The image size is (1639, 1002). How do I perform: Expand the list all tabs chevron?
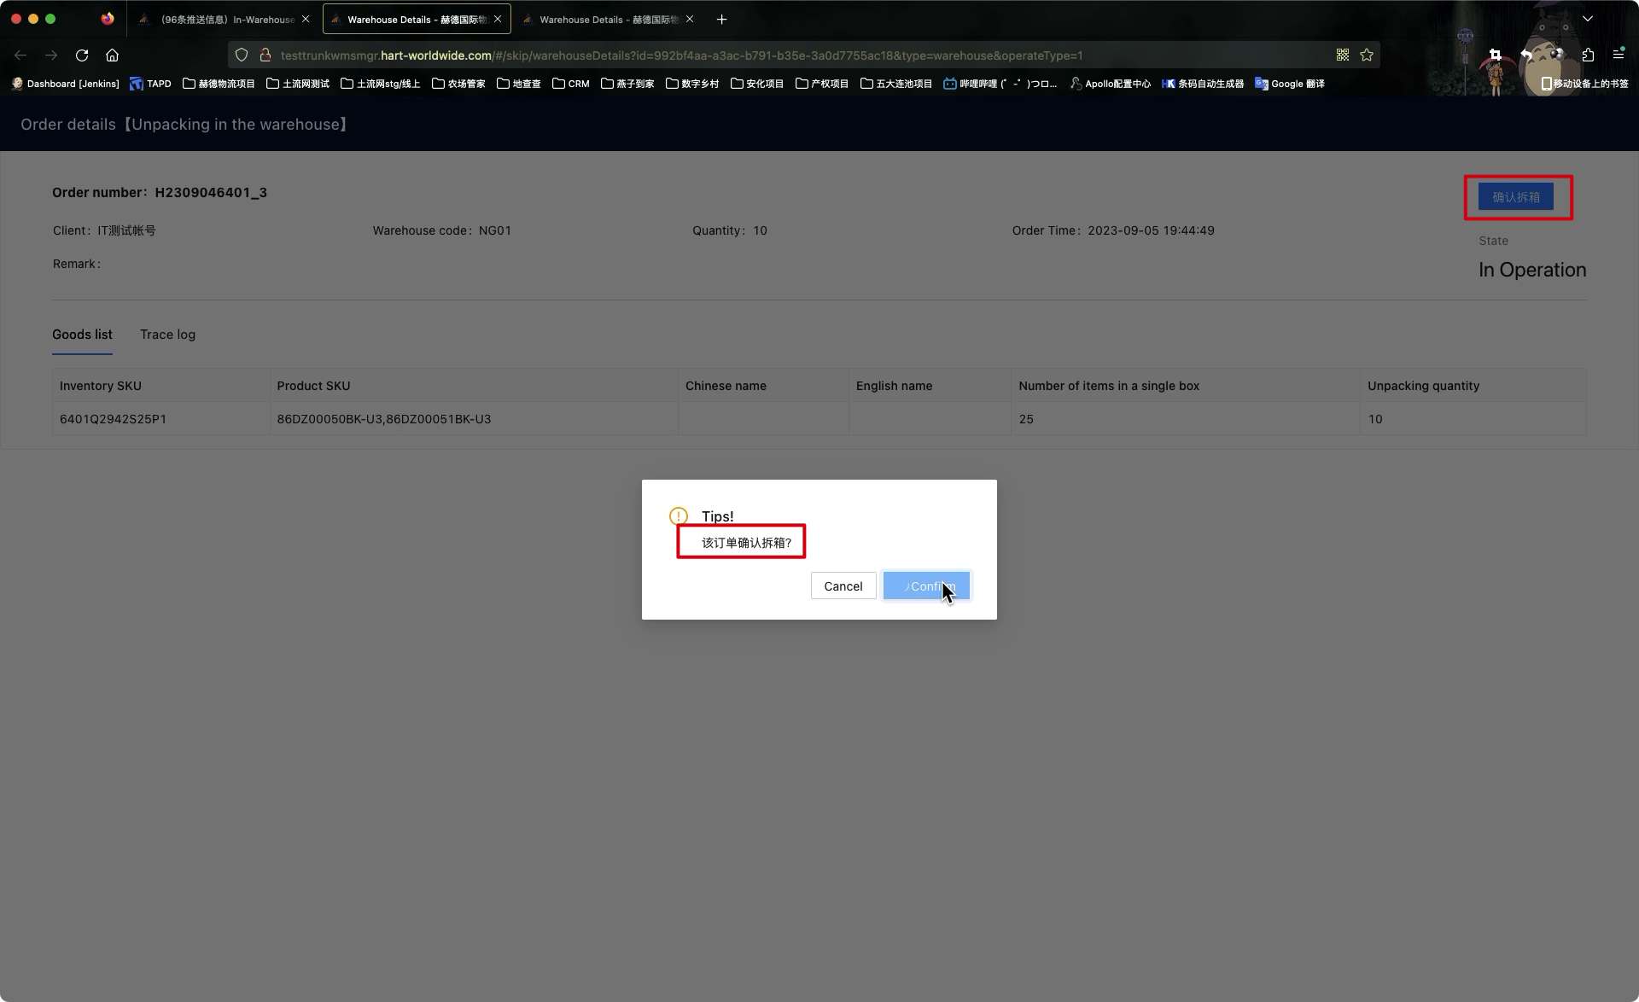pyautogui.click(x=1588, y=19)
